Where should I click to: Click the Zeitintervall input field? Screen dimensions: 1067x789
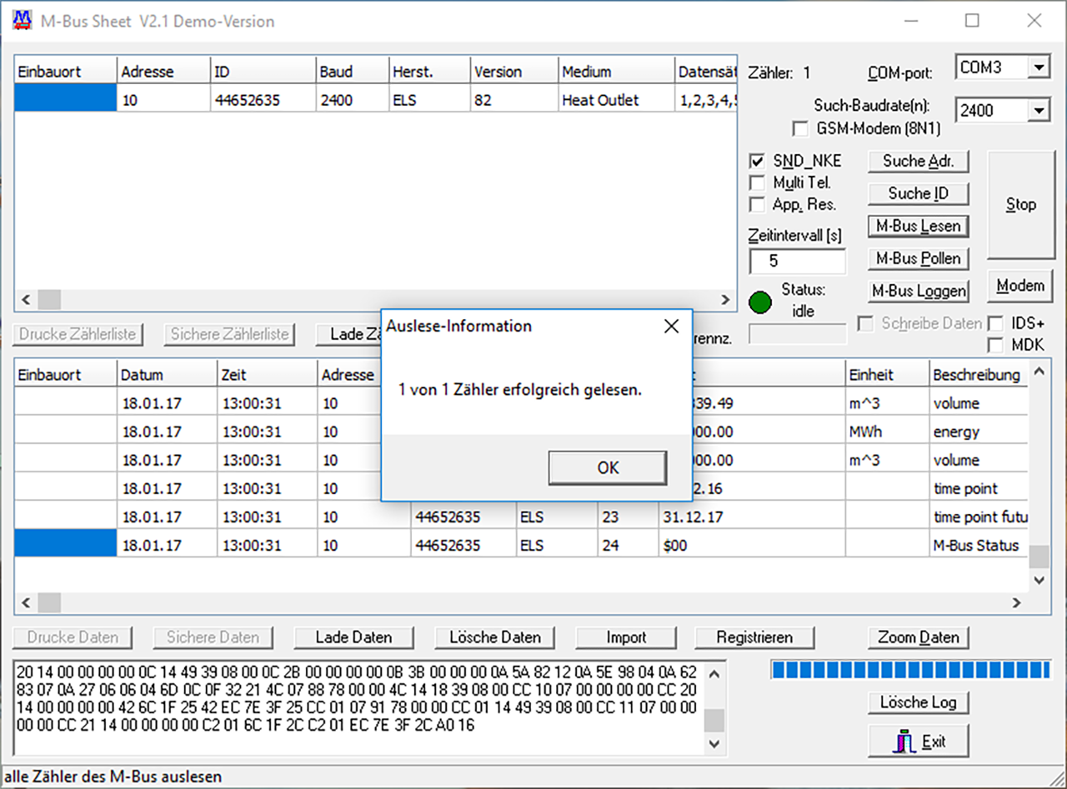[x=797, y=261]
